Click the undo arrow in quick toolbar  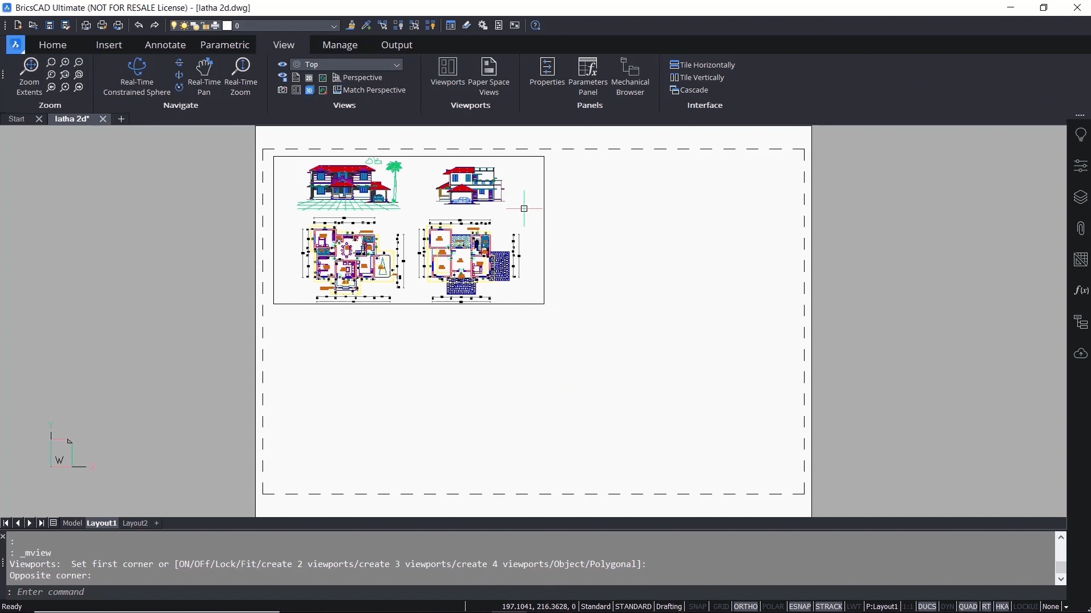[x=139, y=26]
